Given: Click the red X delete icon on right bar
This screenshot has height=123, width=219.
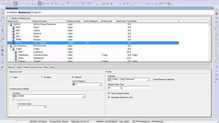Looking at the screenshot, I should (217, 14).
